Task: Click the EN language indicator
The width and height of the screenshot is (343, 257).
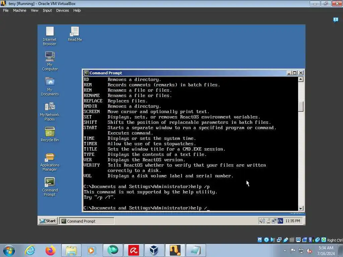Action: [x=280, y=221]
